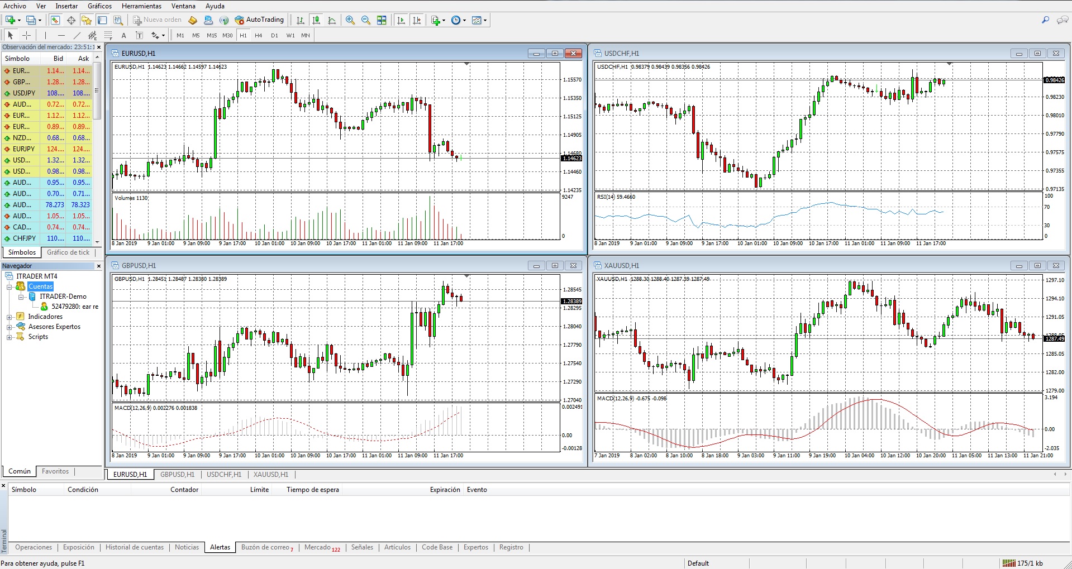Open the Insertar menu

(66, 6)
